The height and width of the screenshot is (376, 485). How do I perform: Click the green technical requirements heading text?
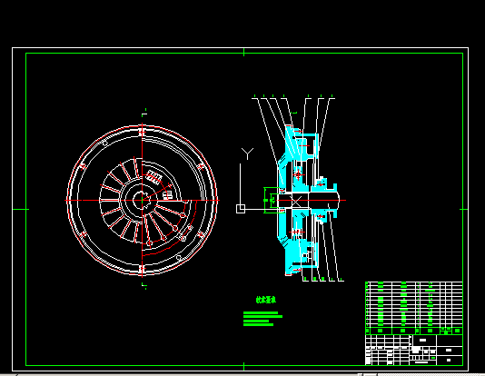[266, 300]
